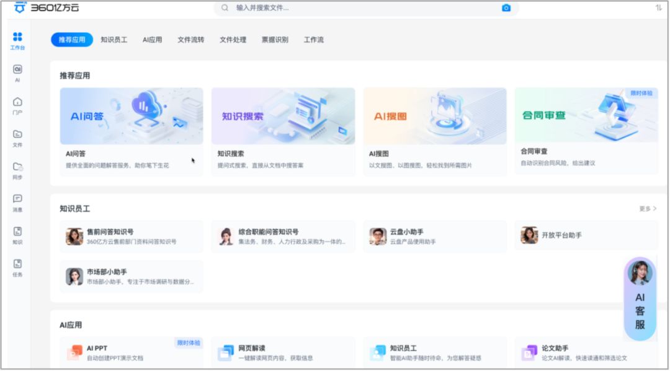Switch to the 工作流 tab
Screen dimensions: 670x371
(x=314, y=40)
